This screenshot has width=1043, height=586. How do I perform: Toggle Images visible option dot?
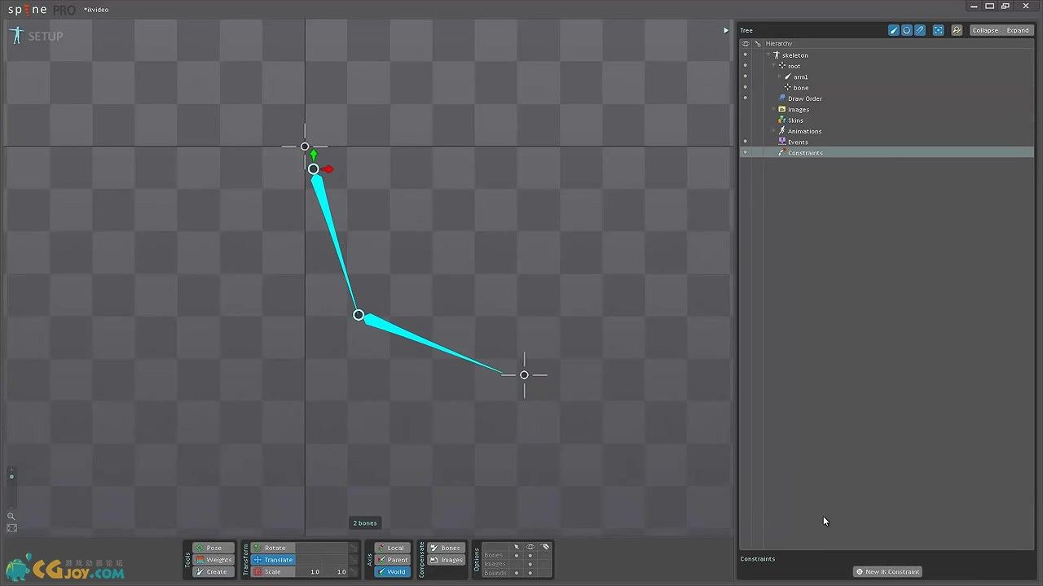(530, 564)
